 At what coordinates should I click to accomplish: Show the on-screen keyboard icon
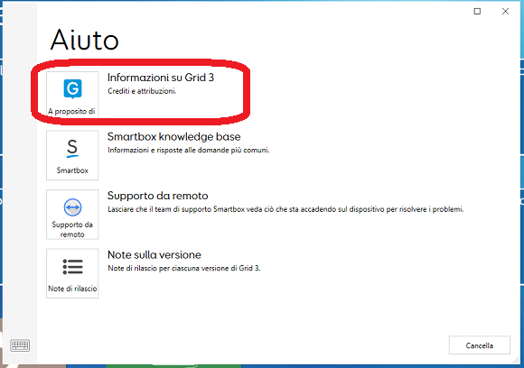(x=20, y=345)
